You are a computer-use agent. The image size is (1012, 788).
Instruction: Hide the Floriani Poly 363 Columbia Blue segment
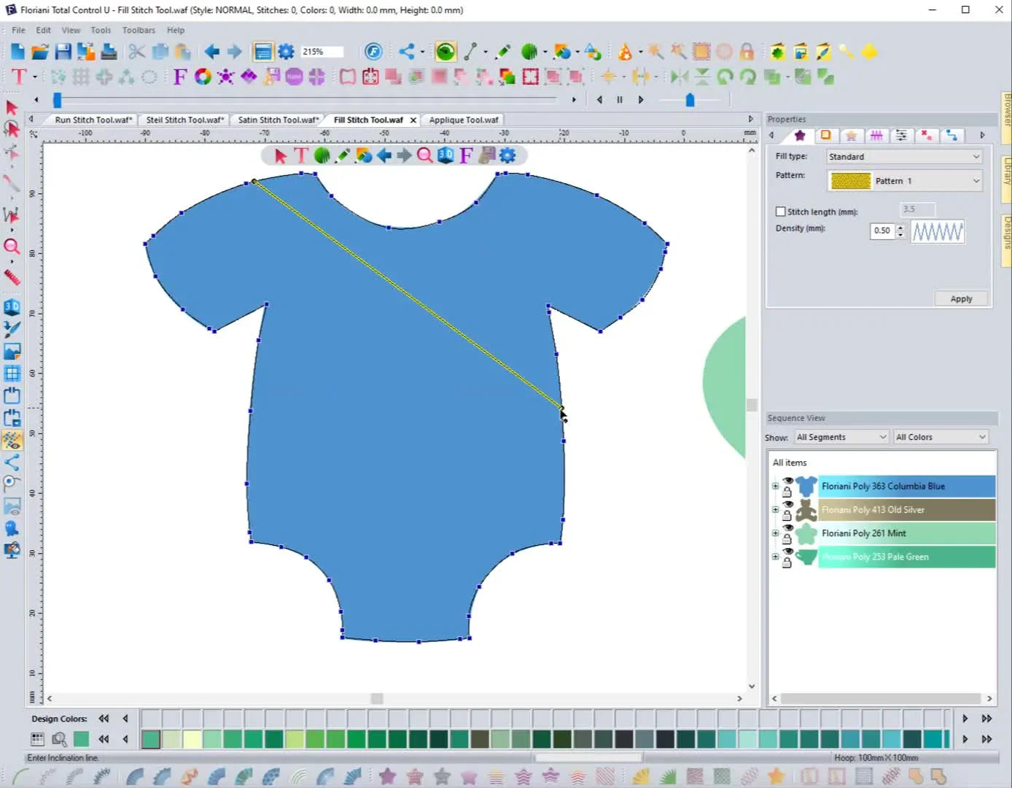pos(788,481)
